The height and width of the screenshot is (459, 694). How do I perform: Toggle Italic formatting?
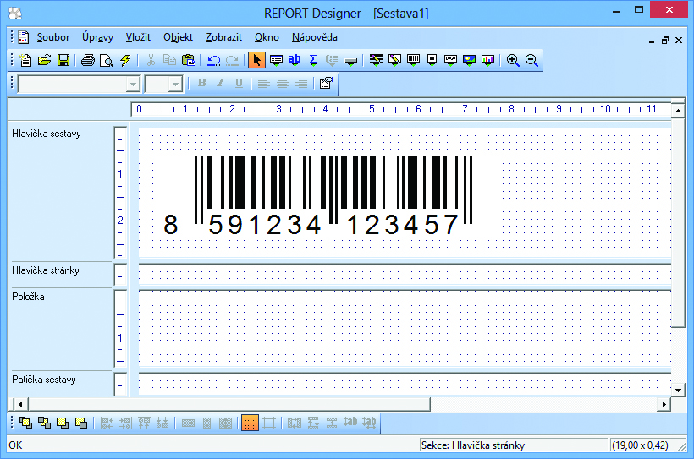coord(220,83)
